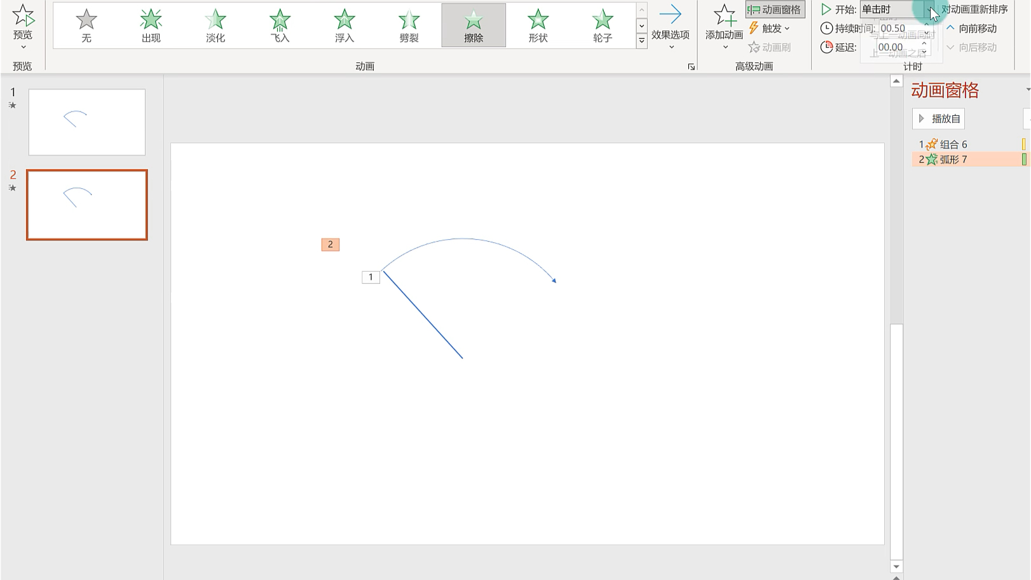Image resolution: width=1031 pixels, height=580 pixels.
Task: Deselect the active 擦除 (Wipe) effect
Action: pos(474,24)
